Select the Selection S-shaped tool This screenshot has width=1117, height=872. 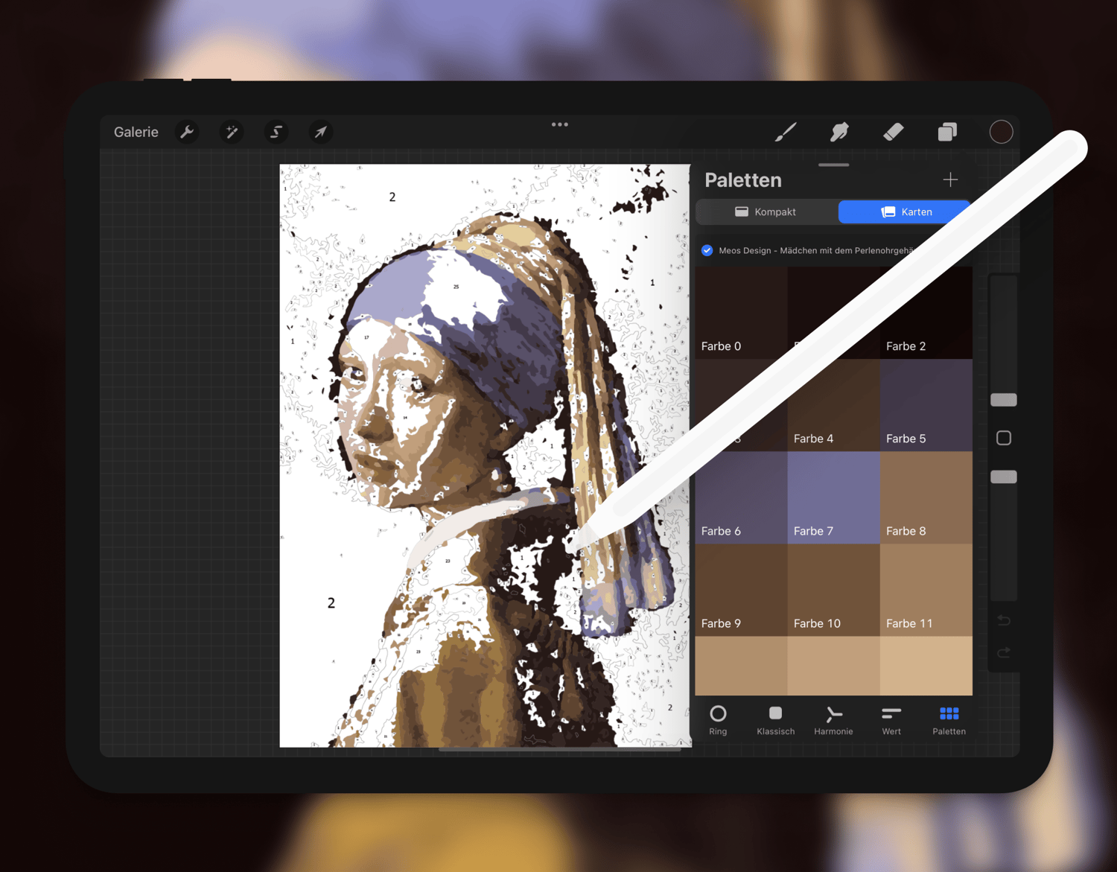coord(276,132)
